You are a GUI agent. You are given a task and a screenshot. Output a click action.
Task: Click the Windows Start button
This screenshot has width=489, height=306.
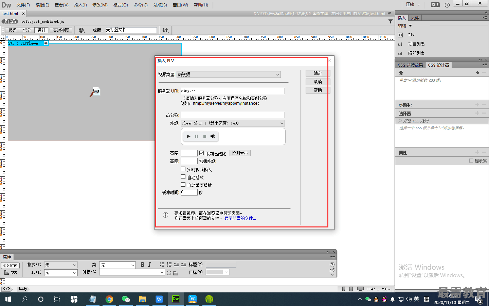[8, 299]
